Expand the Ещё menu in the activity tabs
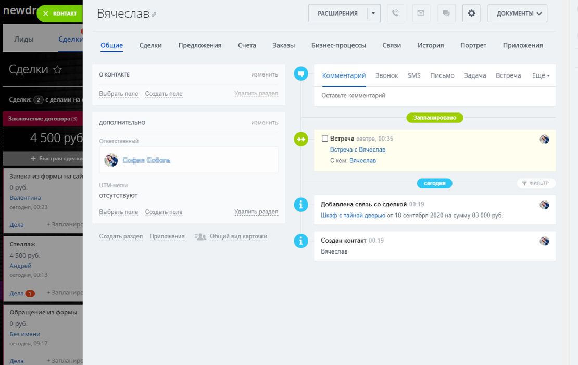This screenshot has width=578, height=365. [541, 75]
